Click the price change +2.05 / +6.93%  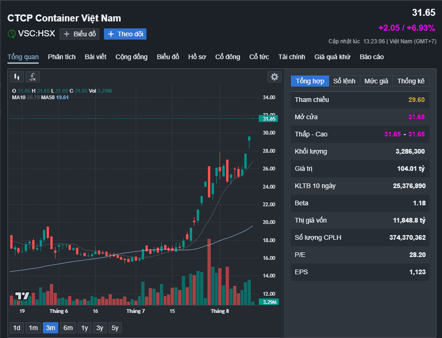click(x=407, y=28)
